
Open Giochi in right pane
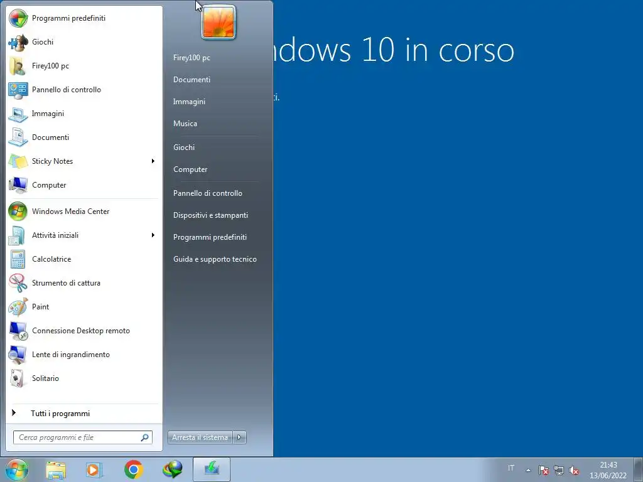click(184, 147)
